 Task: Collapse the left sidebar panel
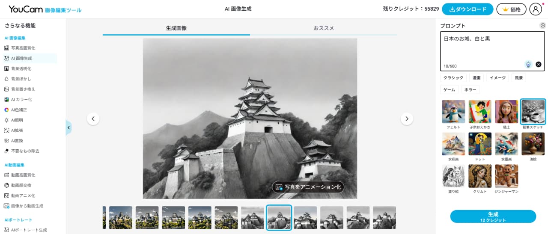coord(68,127)
